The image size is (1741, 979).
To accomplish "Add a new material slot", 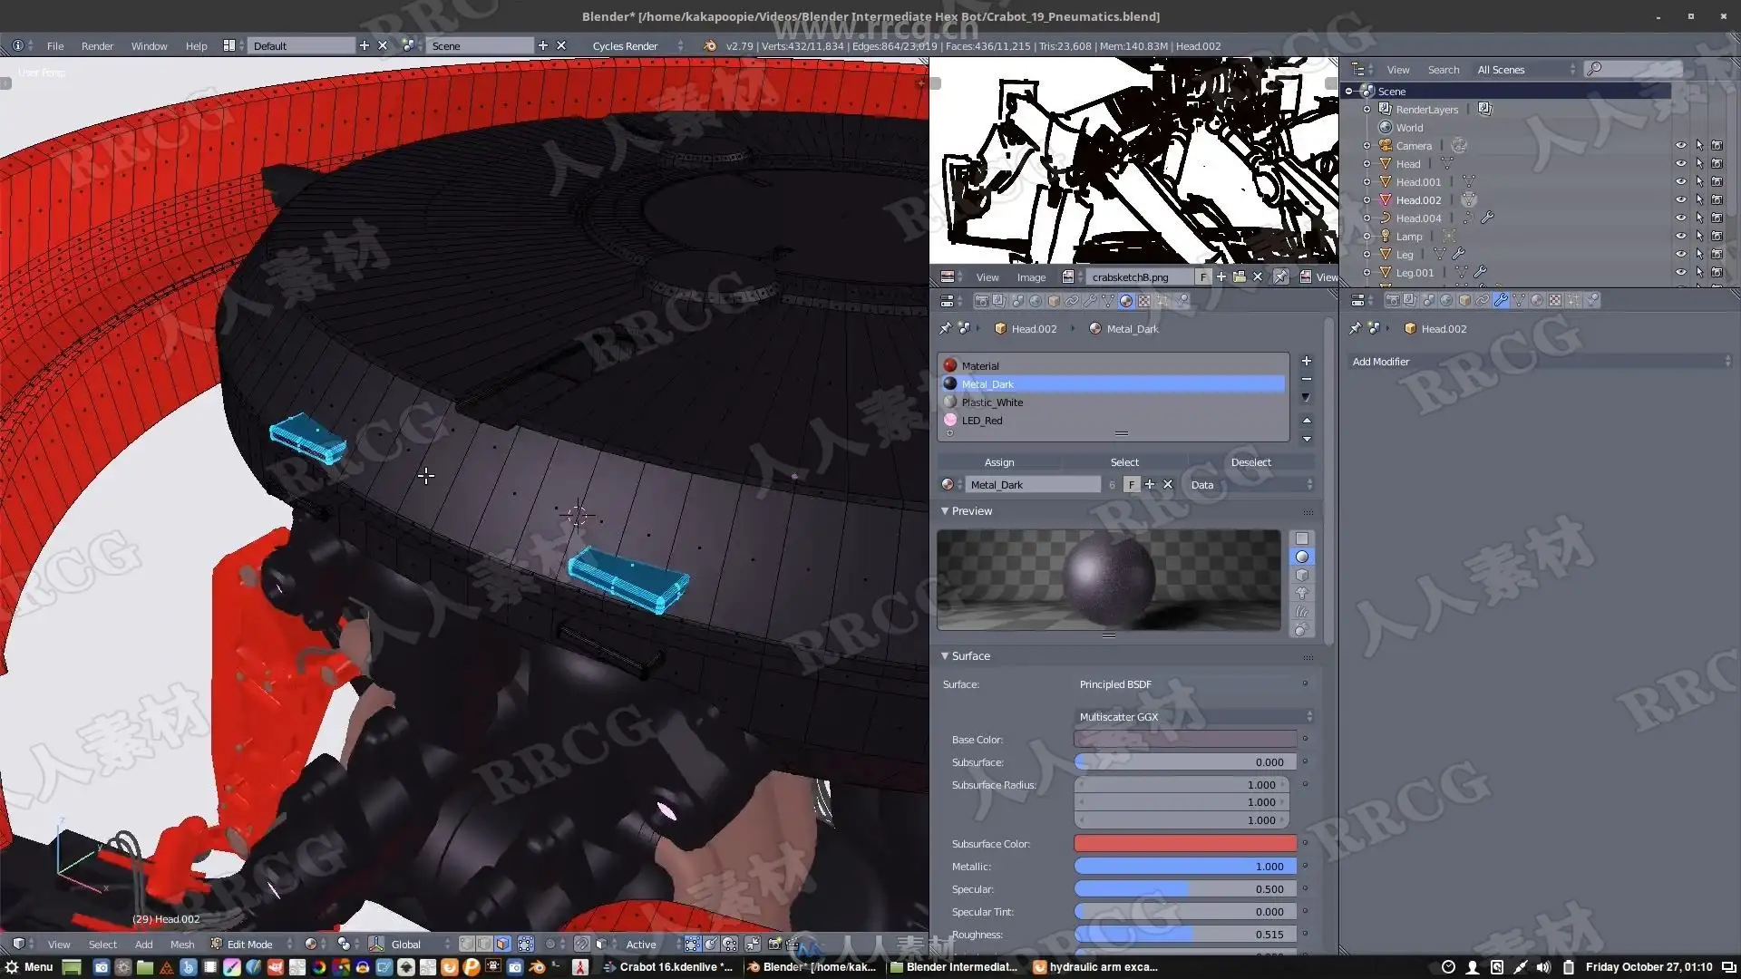I will point(1306,361).
